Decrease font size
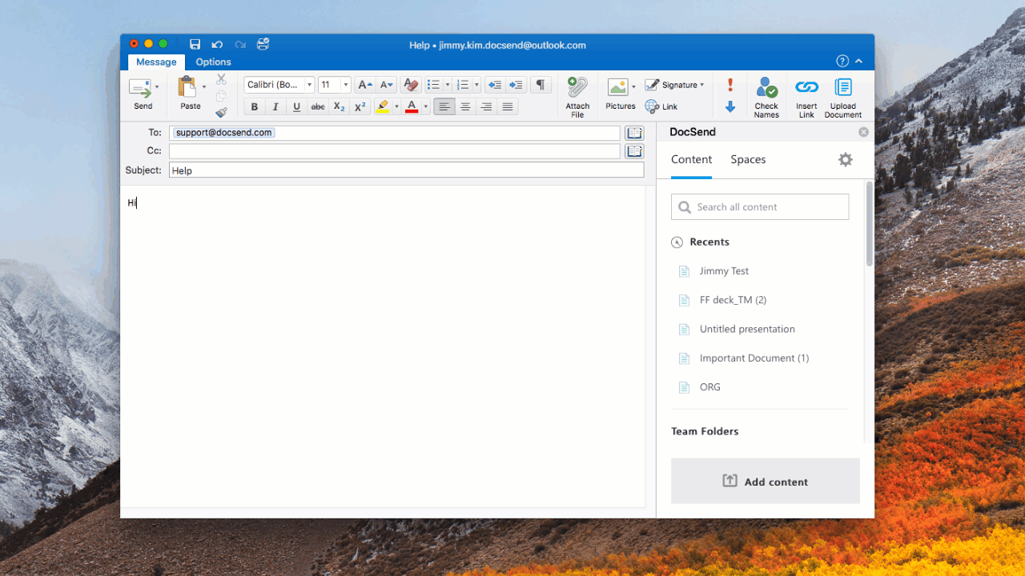Screen dimensions: 1025x576 tap(387, 85)
